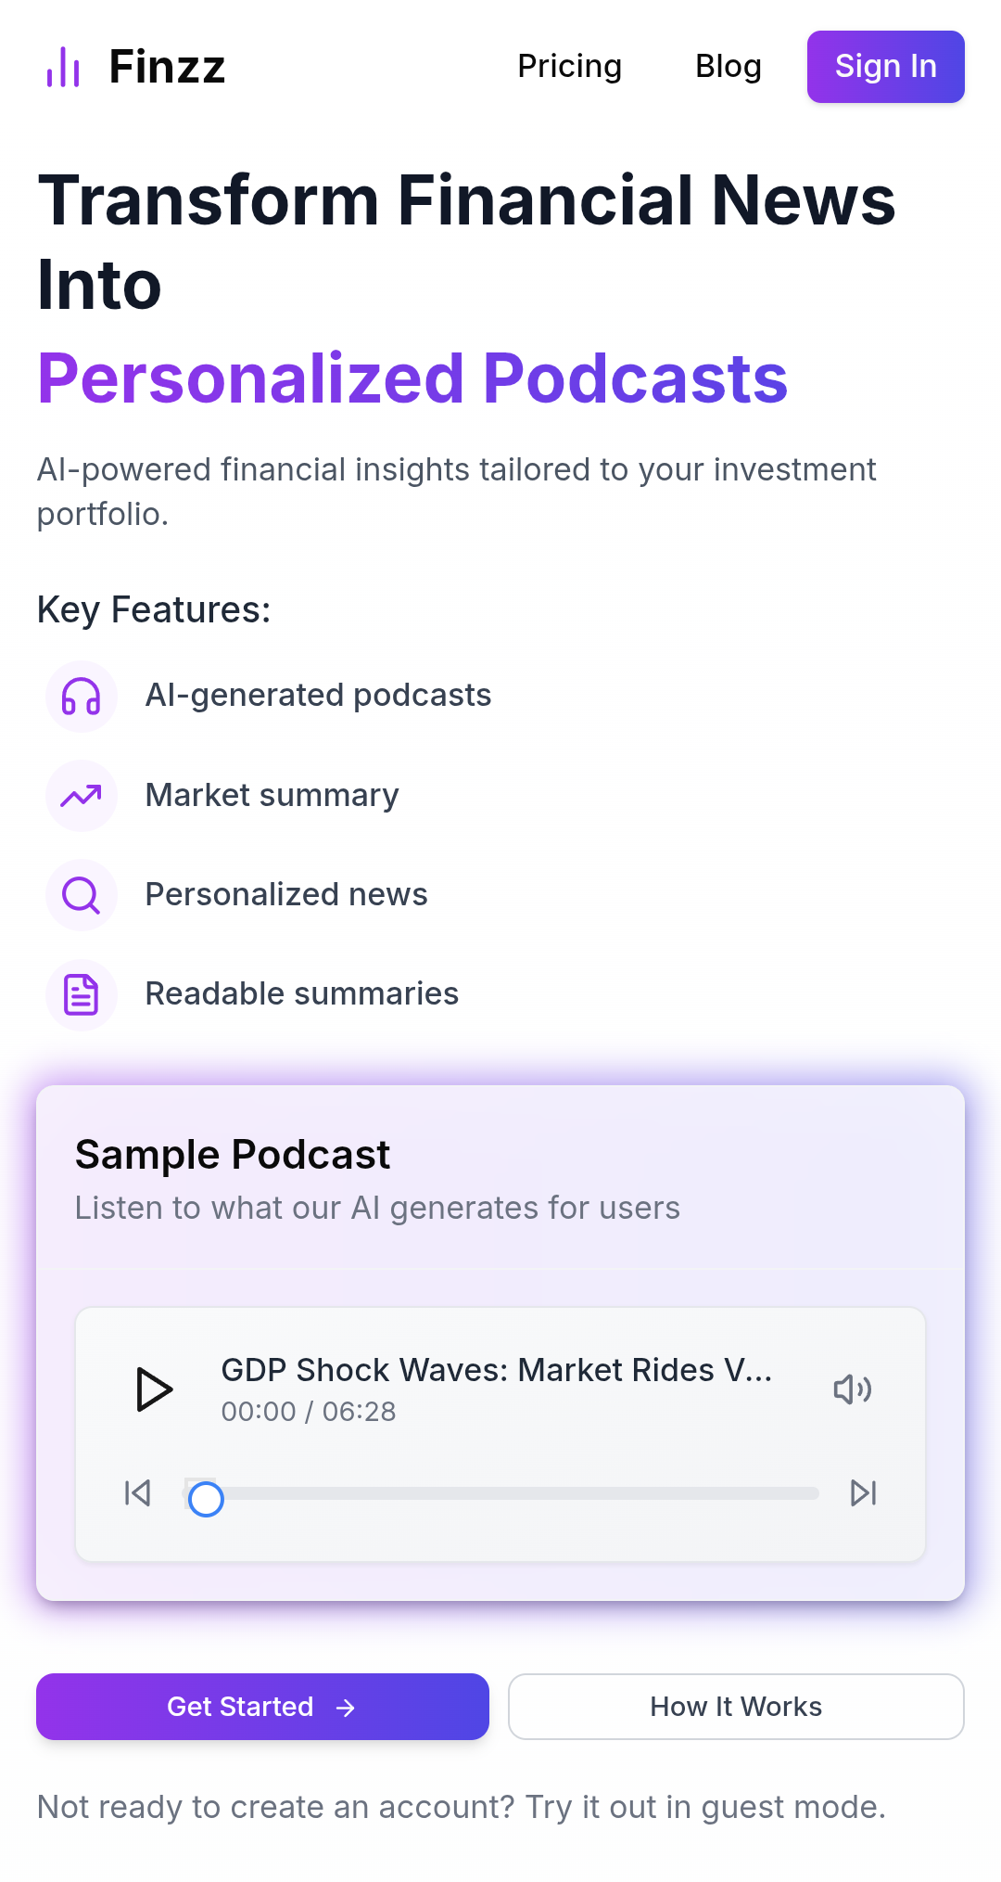Click the headphones icon for AI-generated podcasts

(x=82, y=697)
